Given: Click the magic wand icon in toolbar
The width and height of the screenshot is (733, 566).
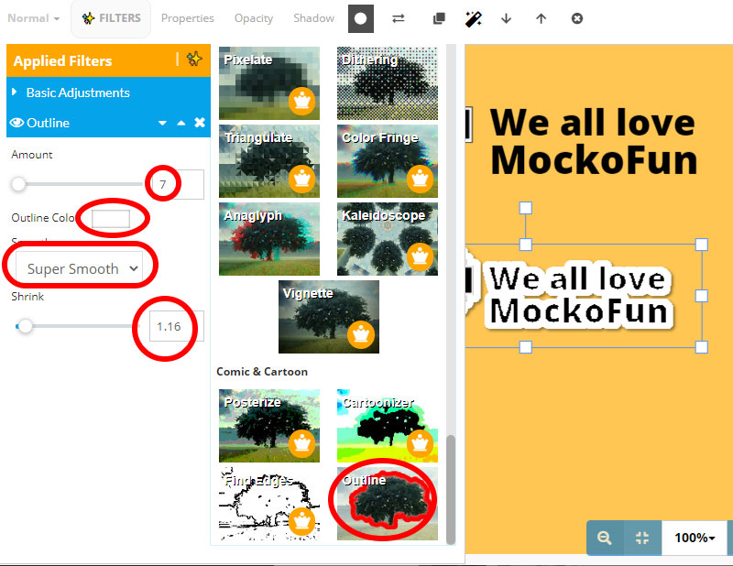Looking at the screenshot, I should click(x=473, y=18).
